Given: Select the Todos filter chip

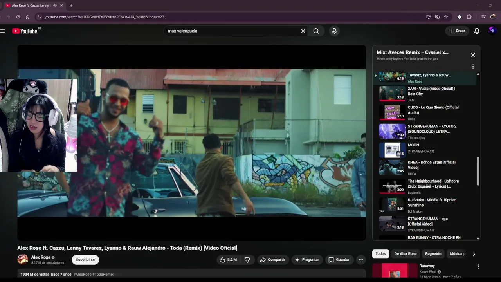Looking at the screenshot, I should [x=380, y=254].
